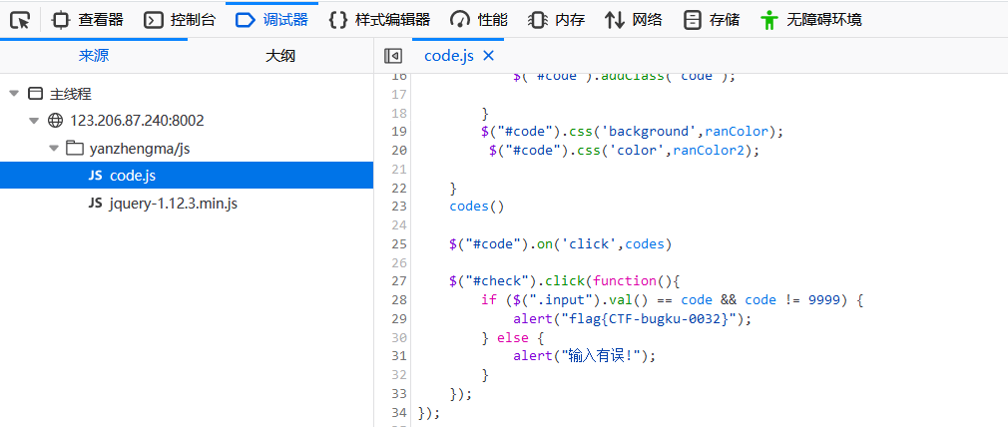The height and width of the screenshot is (427, 1008).
Task: Select the code.js editor tab
Action: pyautogui.click(x=449, y=56)
